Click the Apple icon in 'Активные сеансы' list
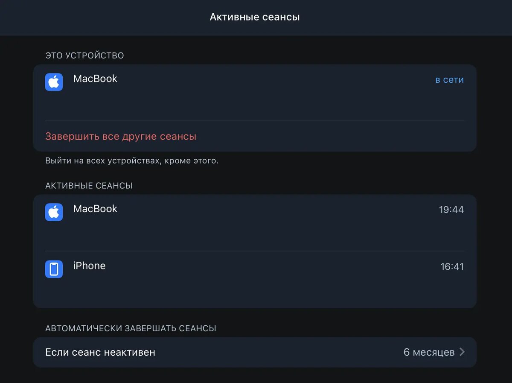This screenshot has height=383, width=512. [x=54, y=212]
